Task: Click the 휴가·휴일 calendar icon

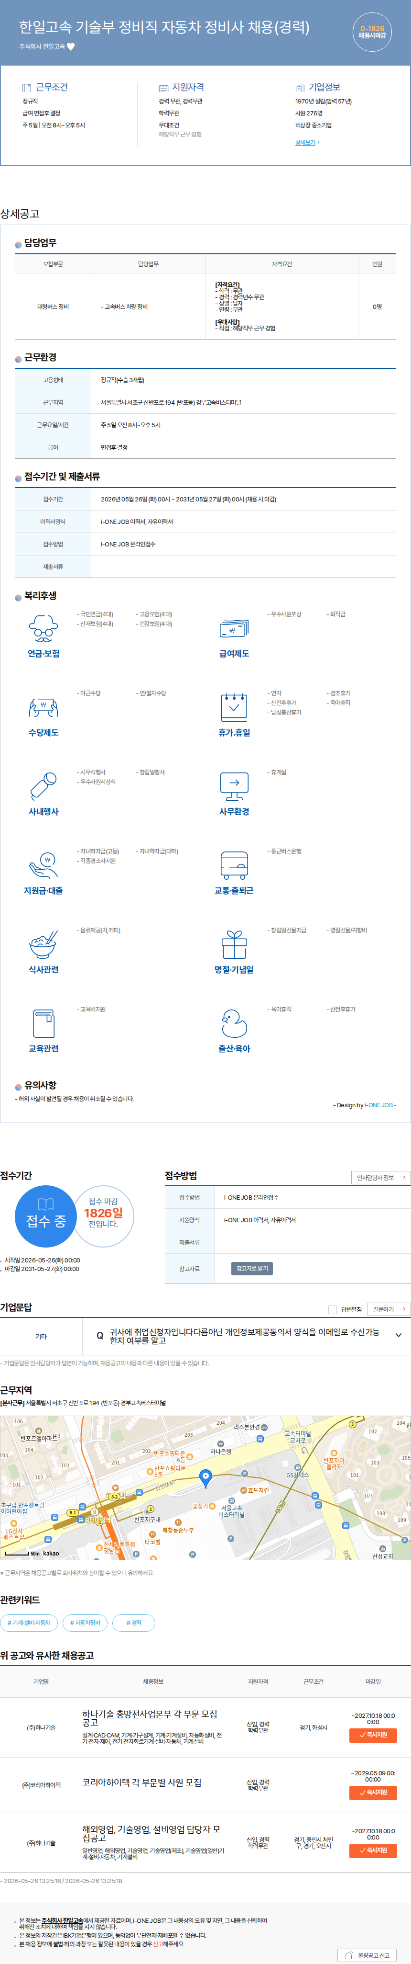Action: click(234, 707)
